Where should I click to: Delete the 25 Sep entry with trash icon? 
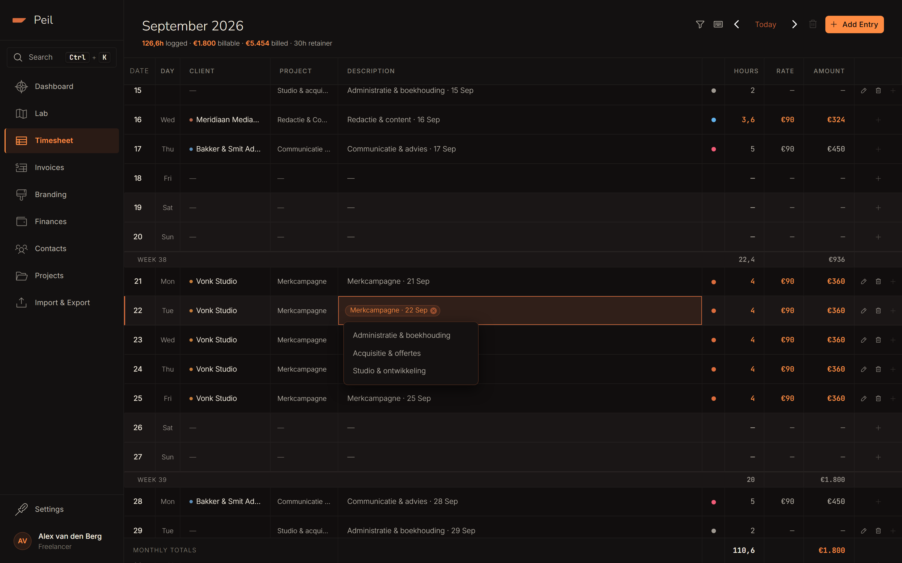click(x=878, y=398)
